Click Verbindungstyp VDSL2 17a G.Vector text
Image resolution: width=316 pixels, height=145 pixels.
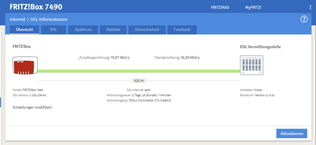pos(139,100)
